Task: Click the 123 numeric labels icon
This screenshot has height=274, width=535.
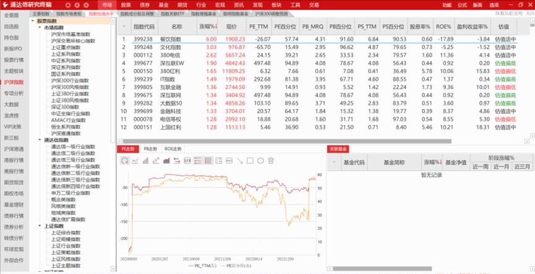Action: point(187,161)
